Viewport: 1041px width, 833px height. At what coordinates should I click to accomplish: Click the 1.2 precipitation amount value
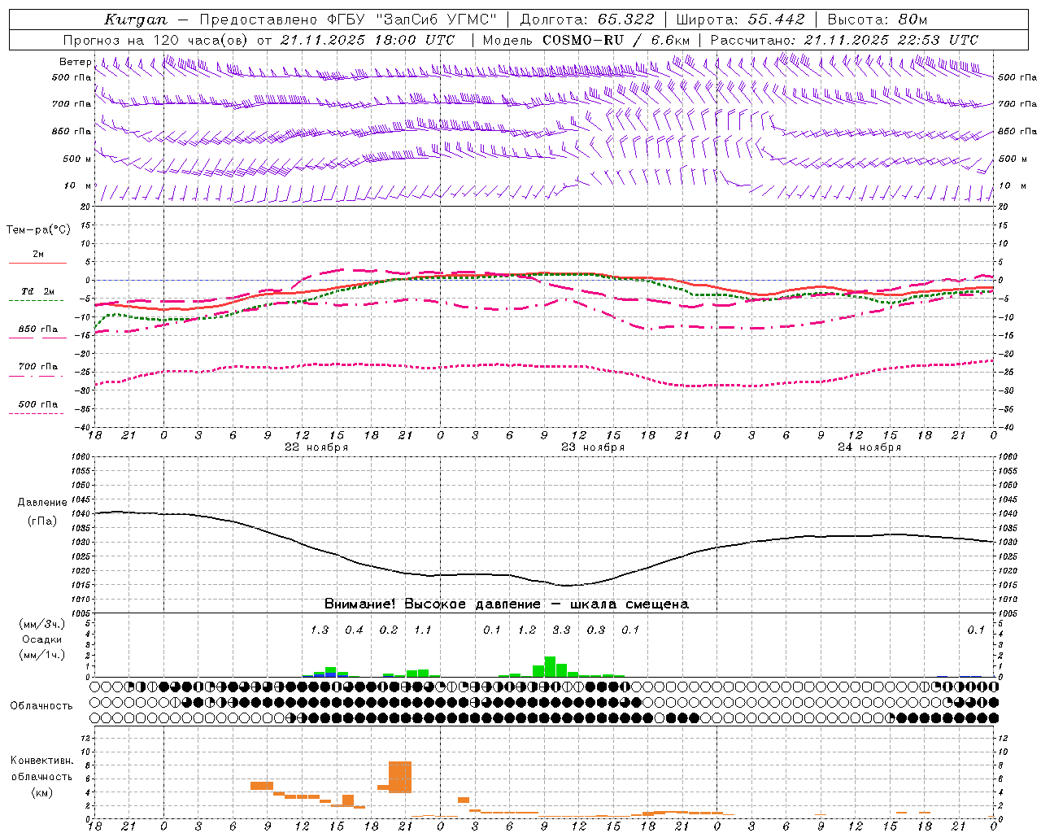click(527, 630)
